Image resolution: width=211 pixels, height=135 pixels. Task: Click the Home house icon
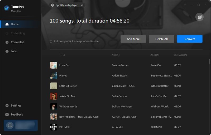pos(7,24)
